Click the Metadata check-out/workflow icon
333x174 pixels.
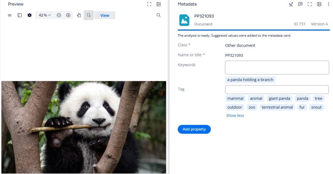[x=291, y=4]
